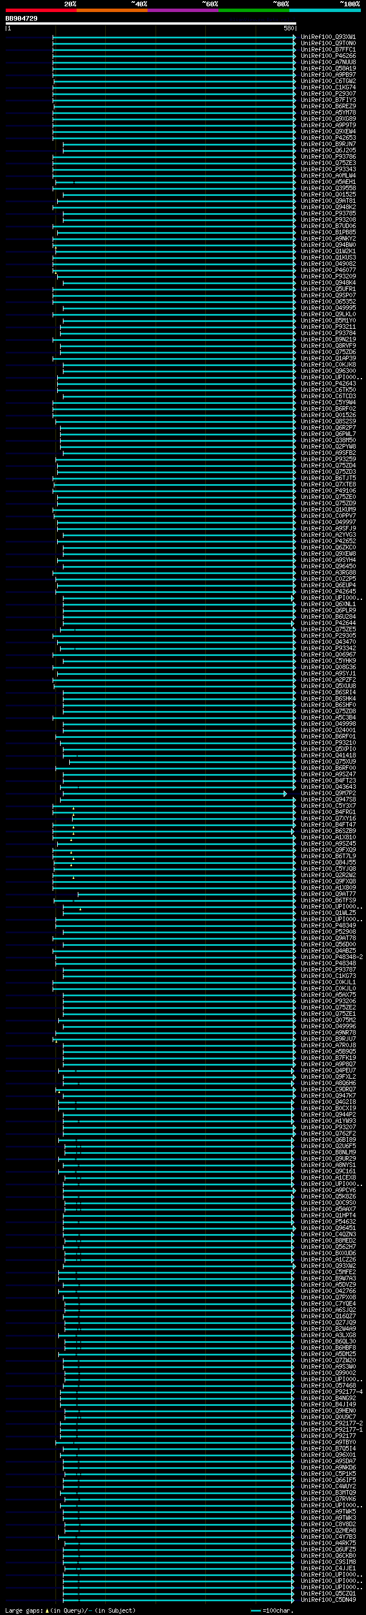Open hit UniRef100_Q9T0N0

coord(328,44)
